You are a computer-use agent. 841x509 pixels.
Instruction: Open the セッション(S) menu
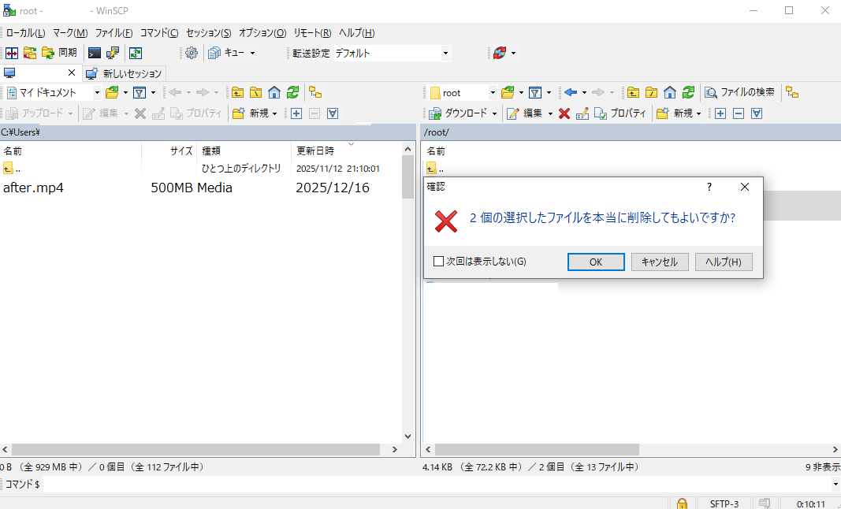click(x=209, y=33)
